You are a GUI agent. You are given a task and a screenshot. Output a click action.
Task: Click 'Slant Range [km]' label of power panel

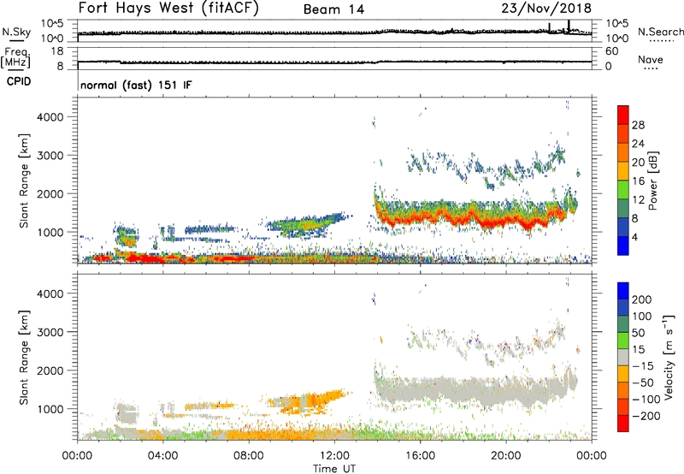coord(24,181)
